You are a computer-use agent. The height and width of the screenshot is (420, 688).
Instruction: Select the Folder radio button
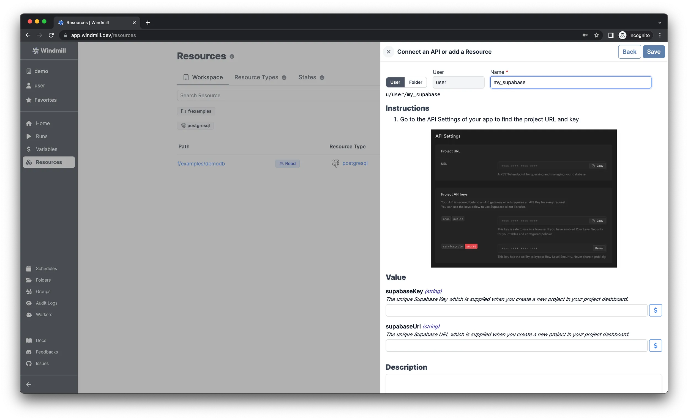[x=415, y=81]
